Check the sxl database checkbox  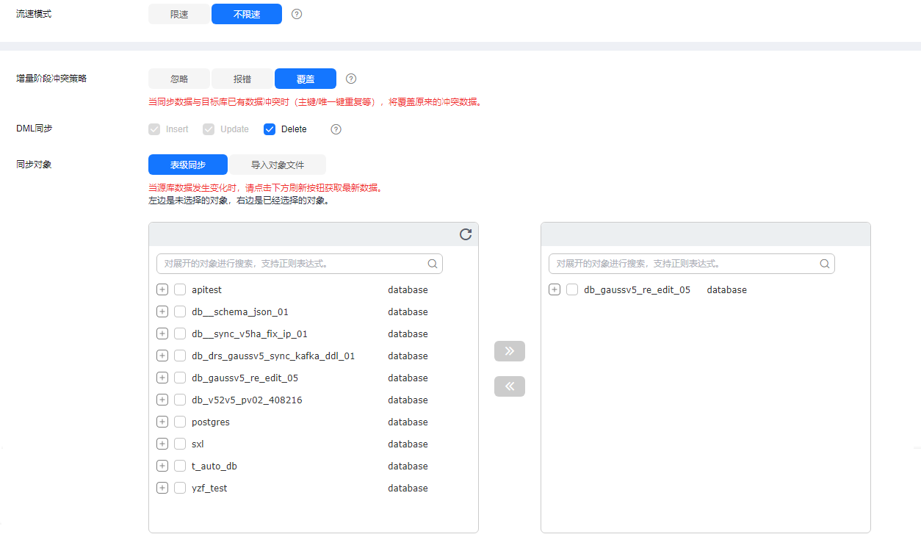tap(180, 444)
